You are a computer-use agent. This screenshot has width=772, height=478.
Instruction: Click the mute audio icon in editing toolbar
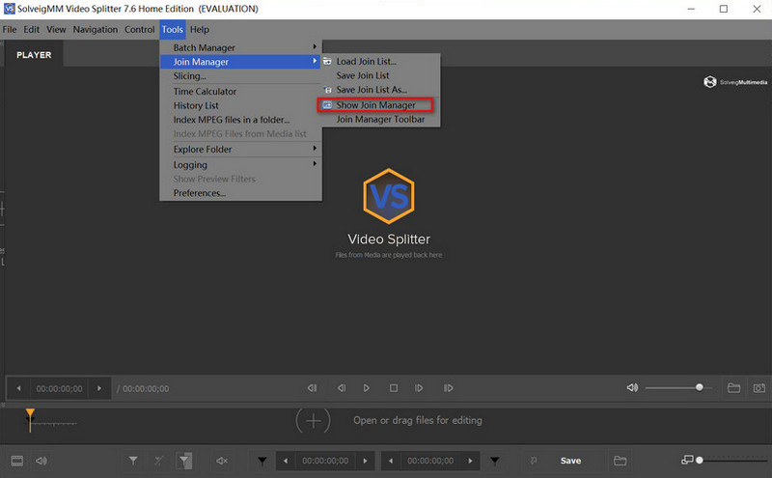click(x=221, y=461)
